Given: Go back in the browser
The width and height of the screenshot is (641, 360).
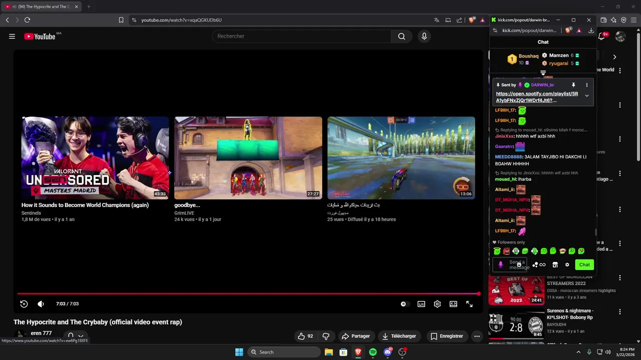Looking at the screenshot, I should point(7,20).
